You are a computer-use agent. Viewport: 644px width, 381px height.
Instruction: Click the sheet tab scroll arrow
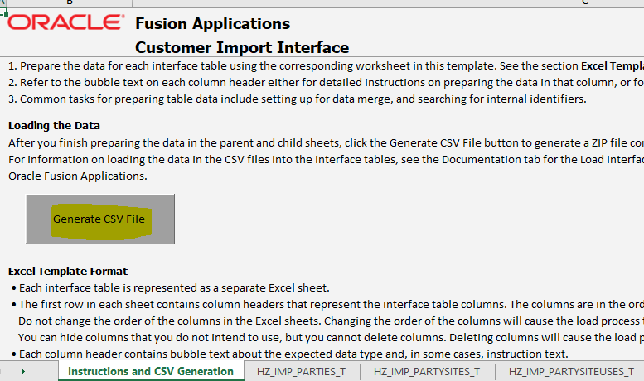(x=23, y=372)
